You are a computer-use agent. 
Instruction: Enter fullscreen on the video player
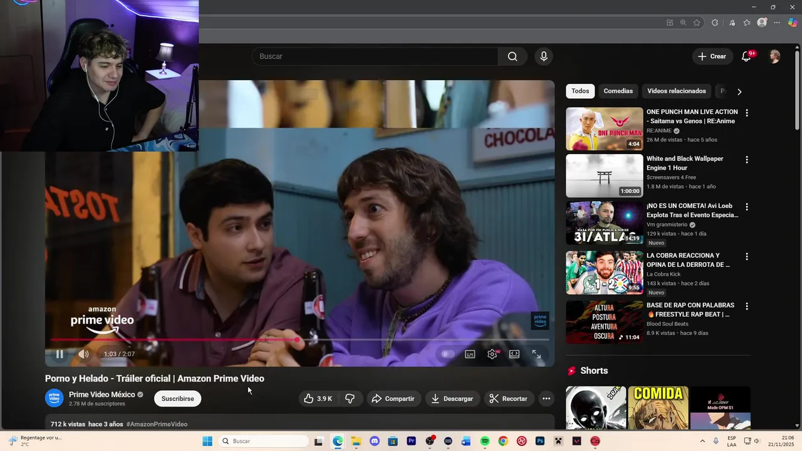click(x=536, y=354)
